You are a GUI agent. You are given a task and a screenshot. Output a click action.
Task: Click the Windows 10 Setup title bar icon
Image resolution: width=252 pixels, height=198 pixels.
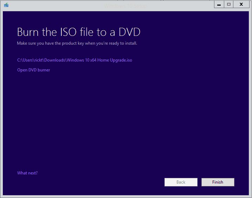pyautogui.click(x=6, y=5)
